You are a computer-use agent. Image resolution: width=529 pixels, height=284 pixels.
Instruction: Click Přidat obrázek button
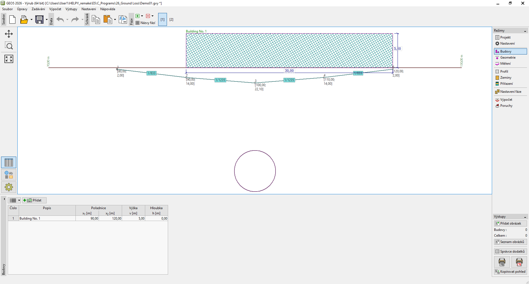click(x=510, y=223)
